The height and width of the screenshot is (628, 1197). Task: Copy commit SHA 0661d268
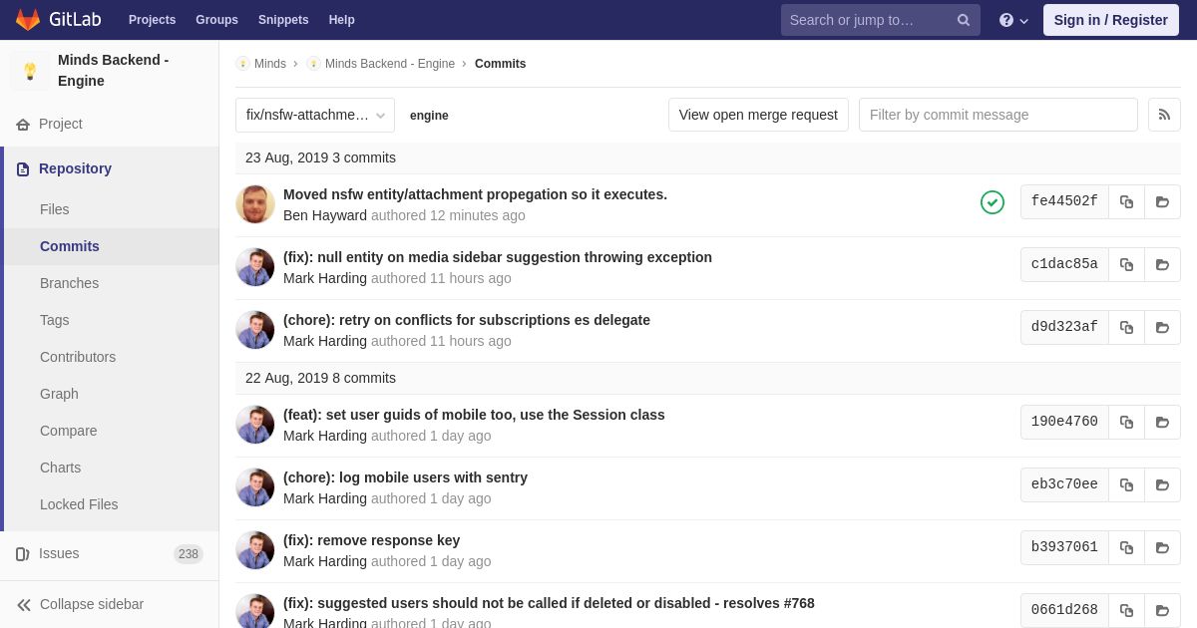tap(1126, 610)
